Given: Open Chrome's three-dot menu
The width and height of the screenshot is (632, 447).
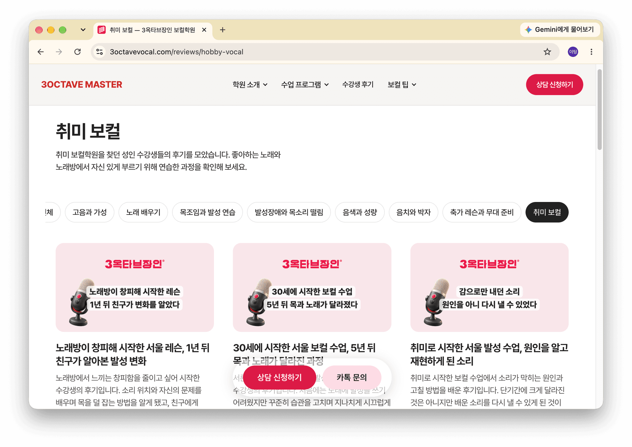Looking at the screenshot, I should coord(592,52).
